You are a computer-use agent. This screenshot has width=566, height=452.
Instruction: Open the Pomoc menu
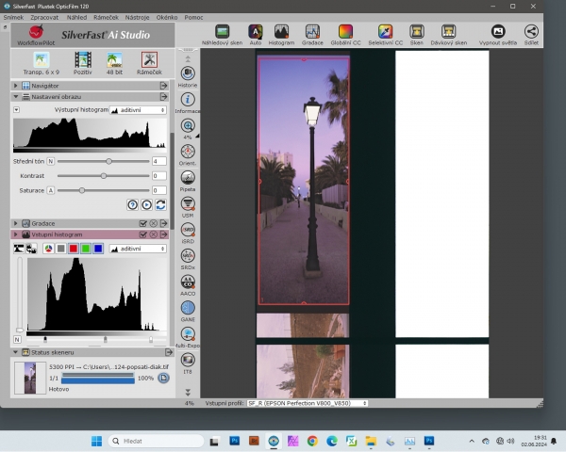click(x=193, y=17)
